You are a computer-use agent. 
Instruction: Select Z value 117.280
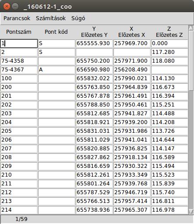point(169,52)
